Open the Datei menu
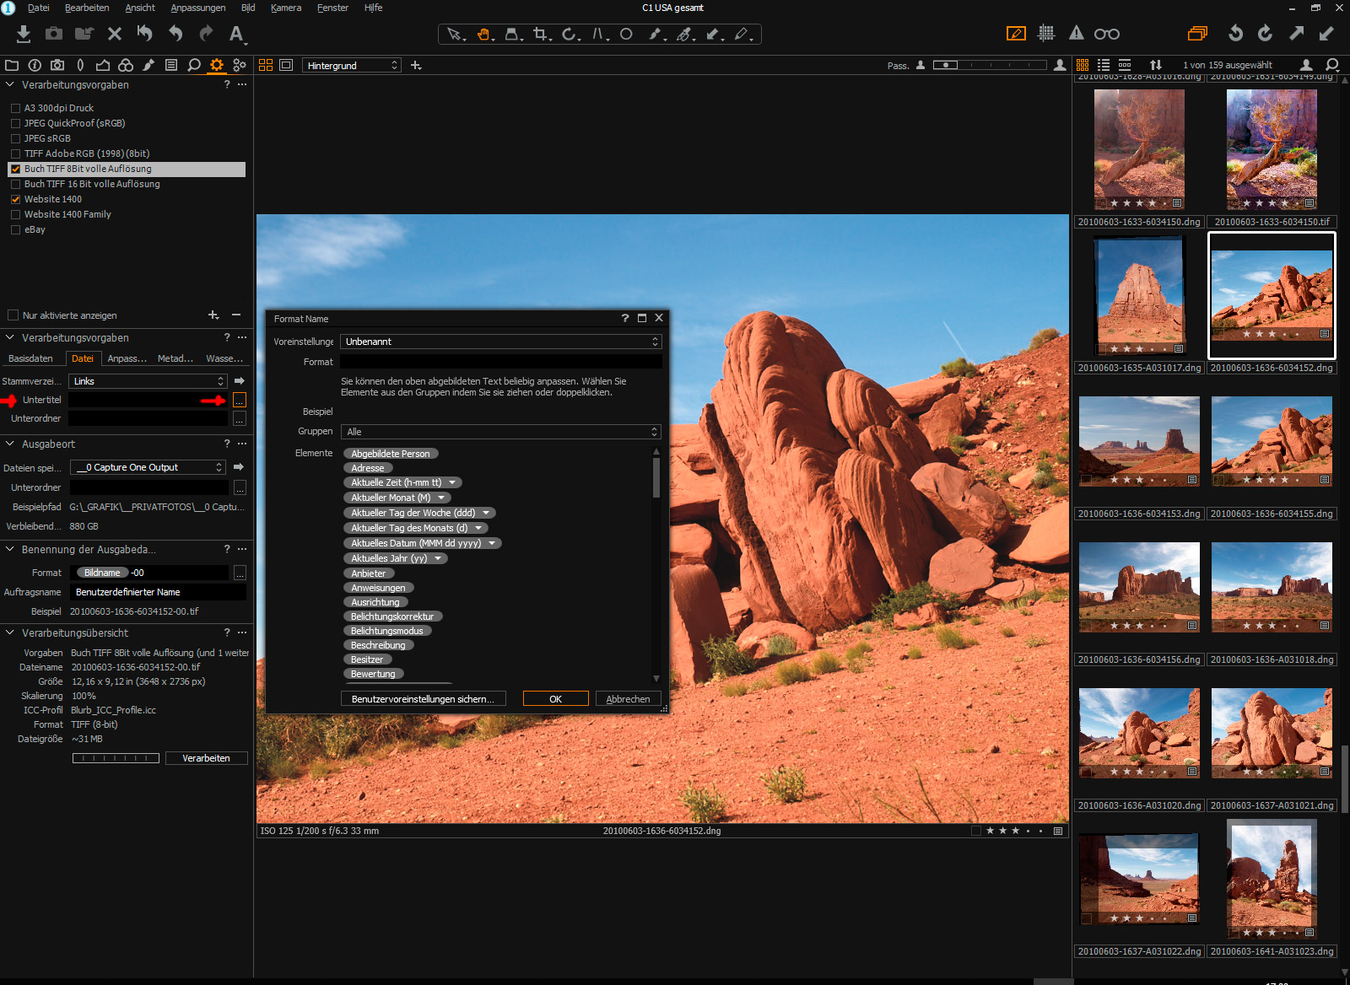 pyautogui.click(x=38, y=8)
